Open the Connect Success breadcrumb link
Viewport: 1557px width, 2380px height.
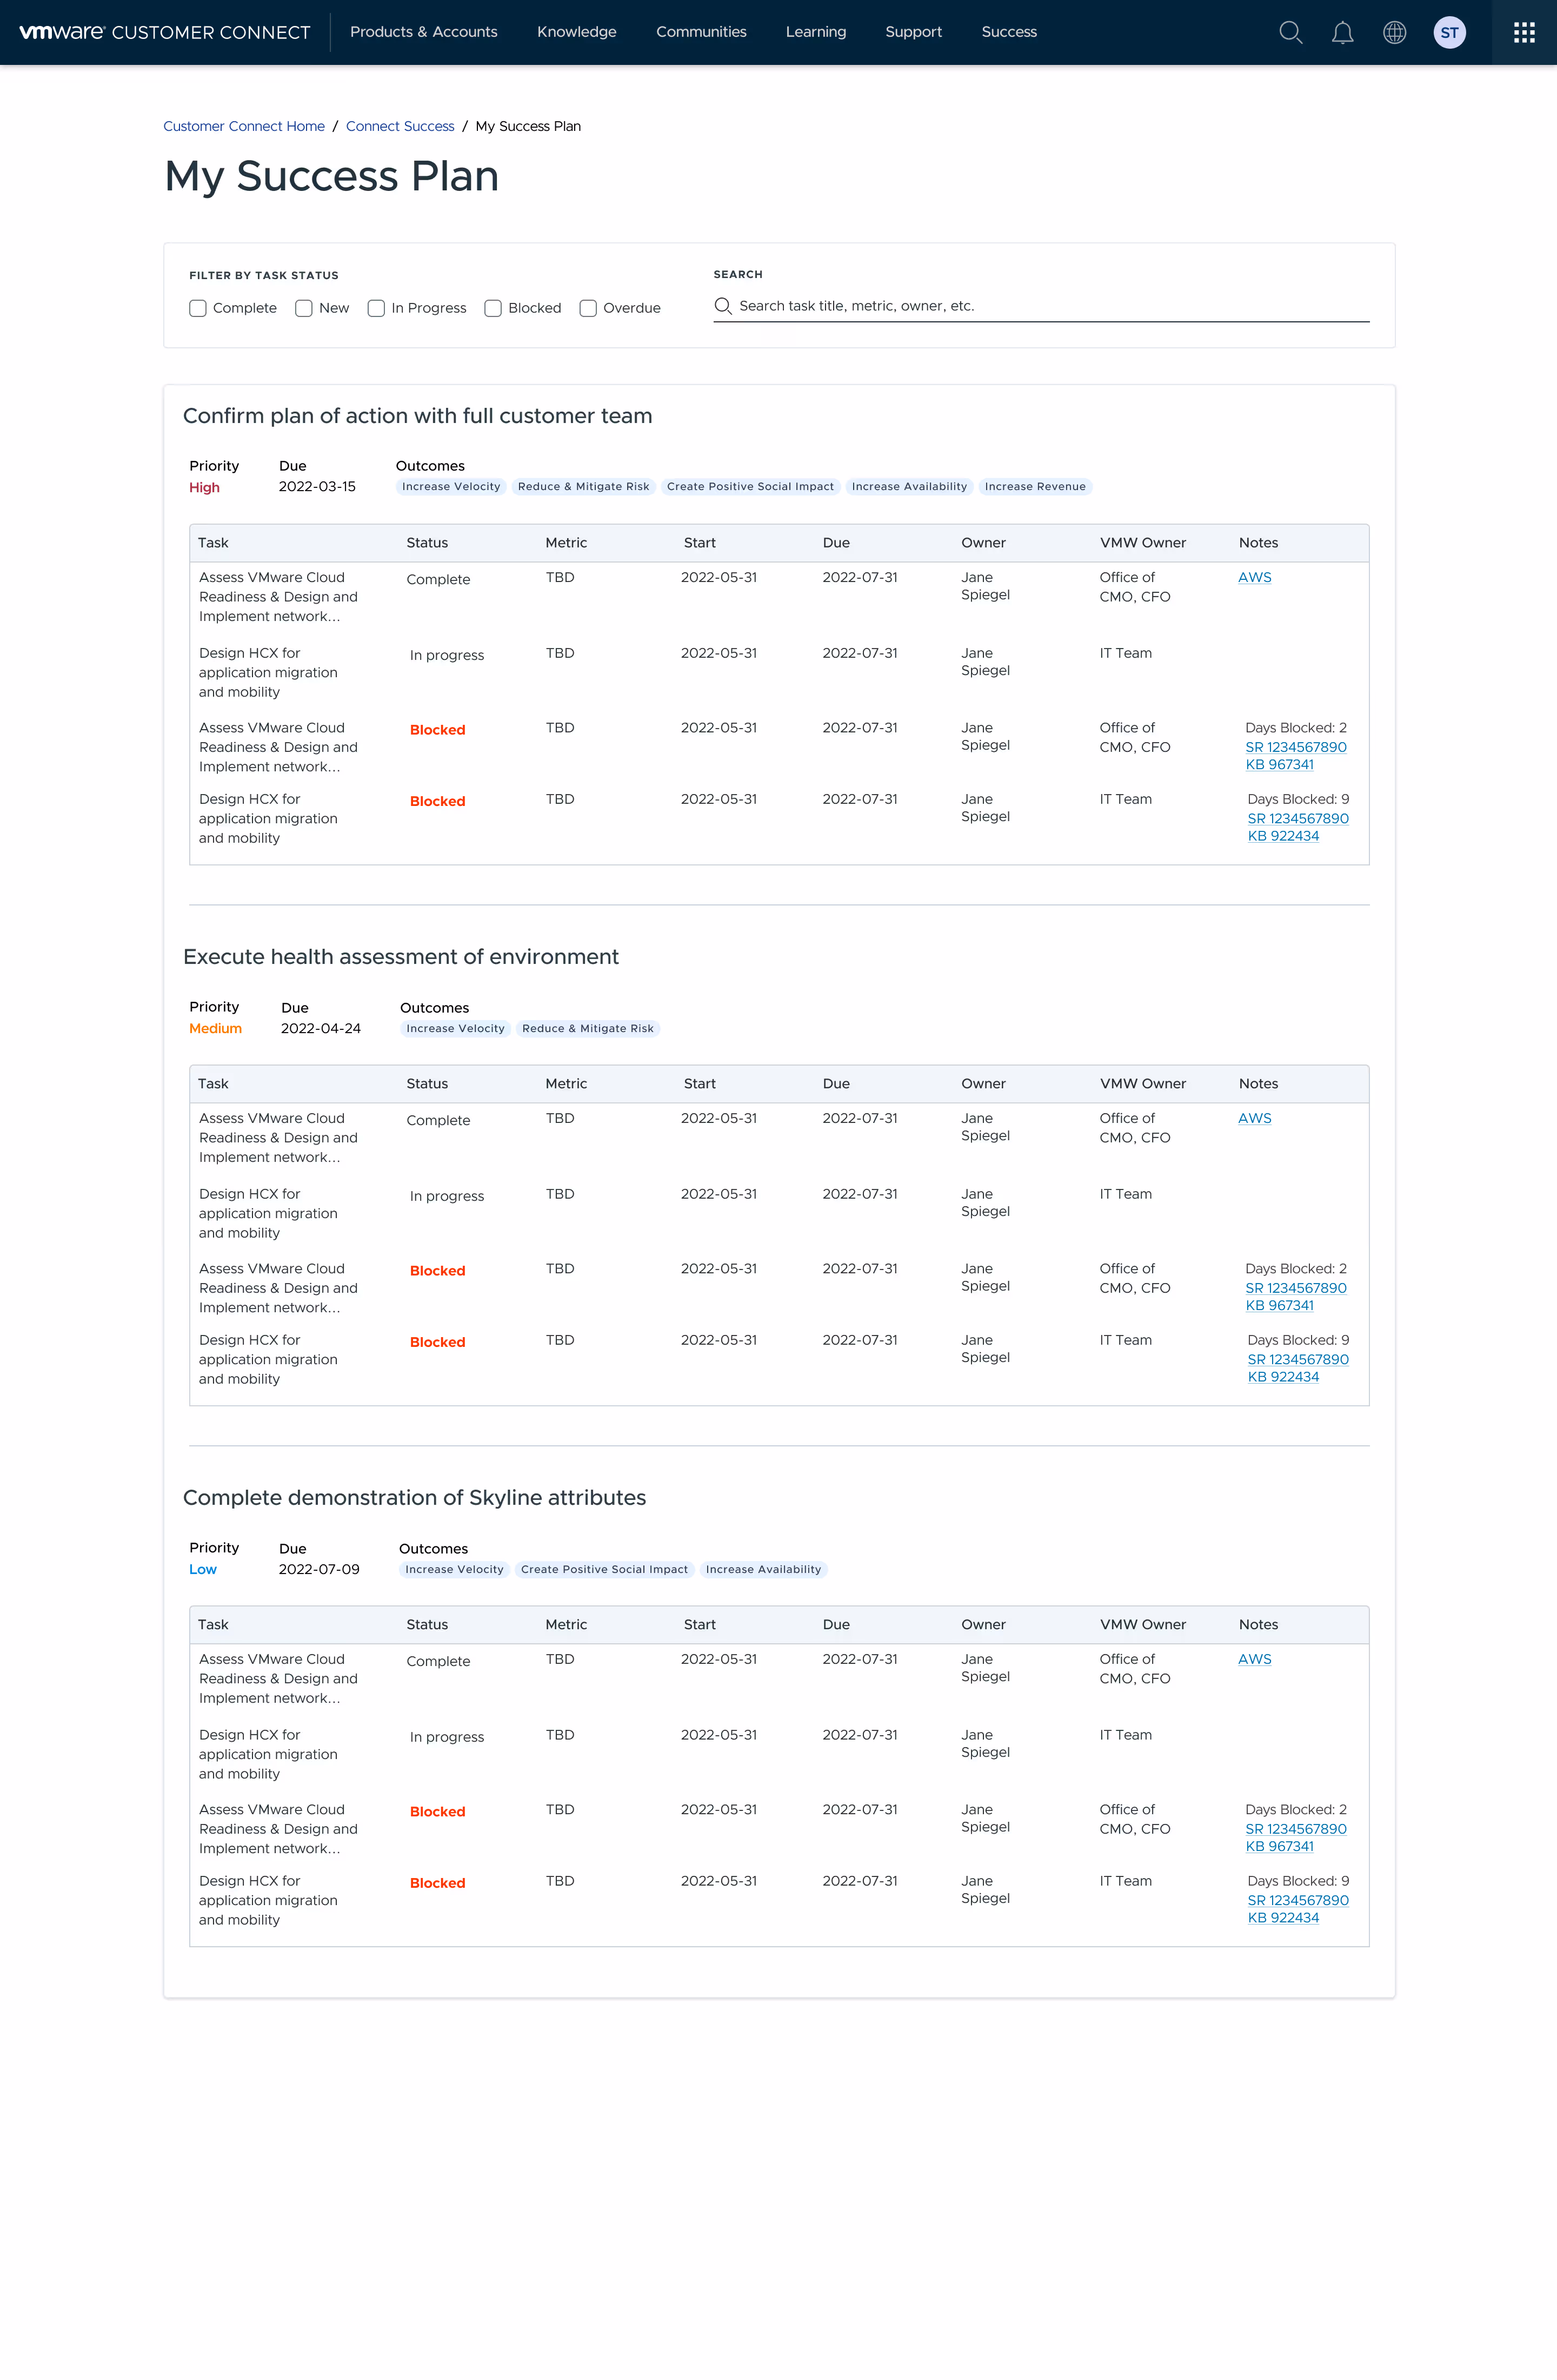pos(400,126)
